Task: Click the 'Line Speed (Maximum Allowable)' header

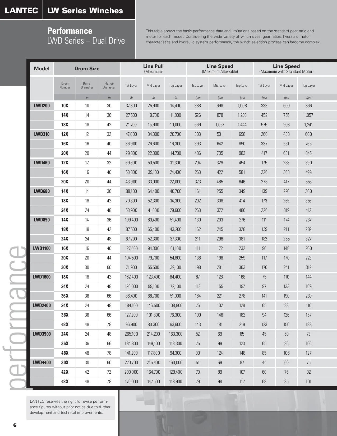Action: coord(220,68)
